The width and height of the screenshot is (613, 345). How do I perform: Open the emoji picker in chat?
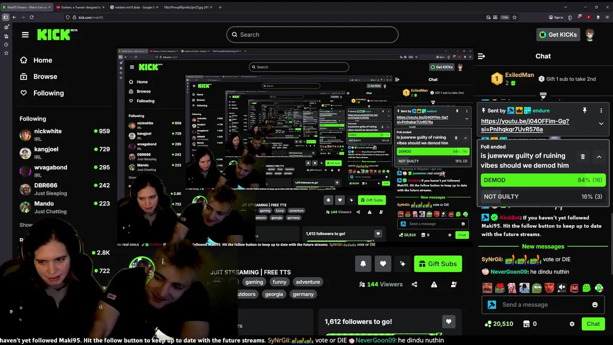595,305
